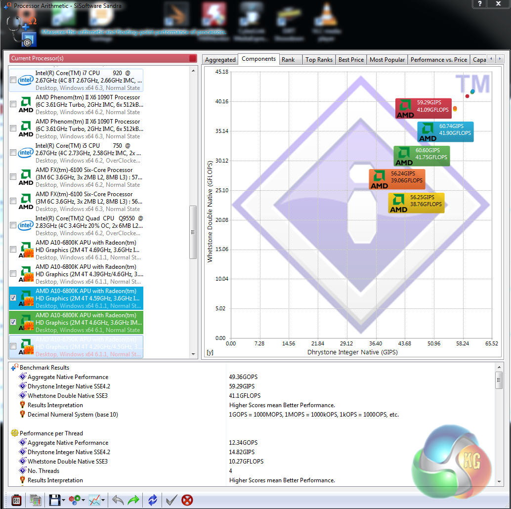Viewport: 511px width, 509px height.
Task: Click processor list scroll down arrow
Action: [193, 354]
